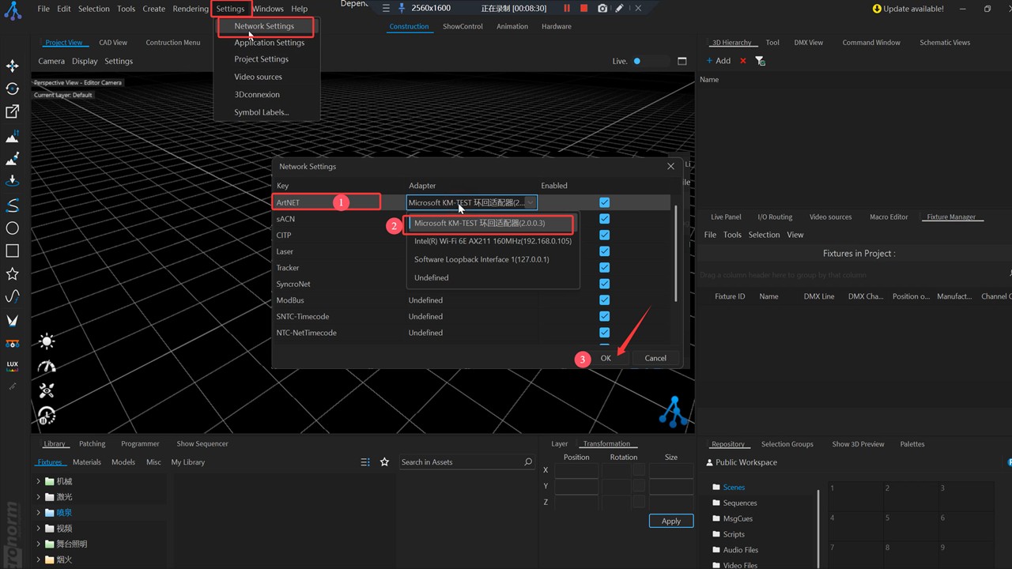Toggle the Enabled checkbox for Laser
Screen dimensions: 1012x569
tap(604, 251)
